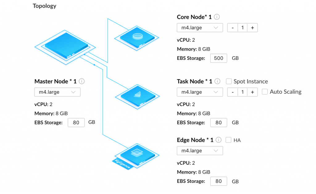Enable the Spot Instance checkbox

click(229, 81)
